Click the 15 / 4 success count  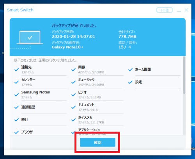point(125,47)
